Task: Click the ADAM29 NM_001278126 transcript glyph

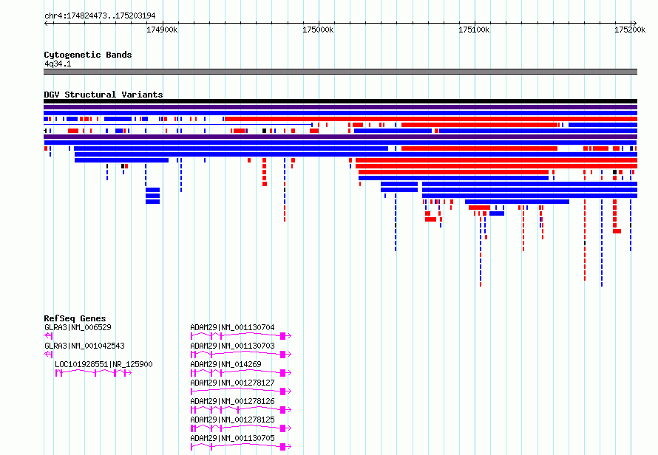Action: (x=241, y=410)
